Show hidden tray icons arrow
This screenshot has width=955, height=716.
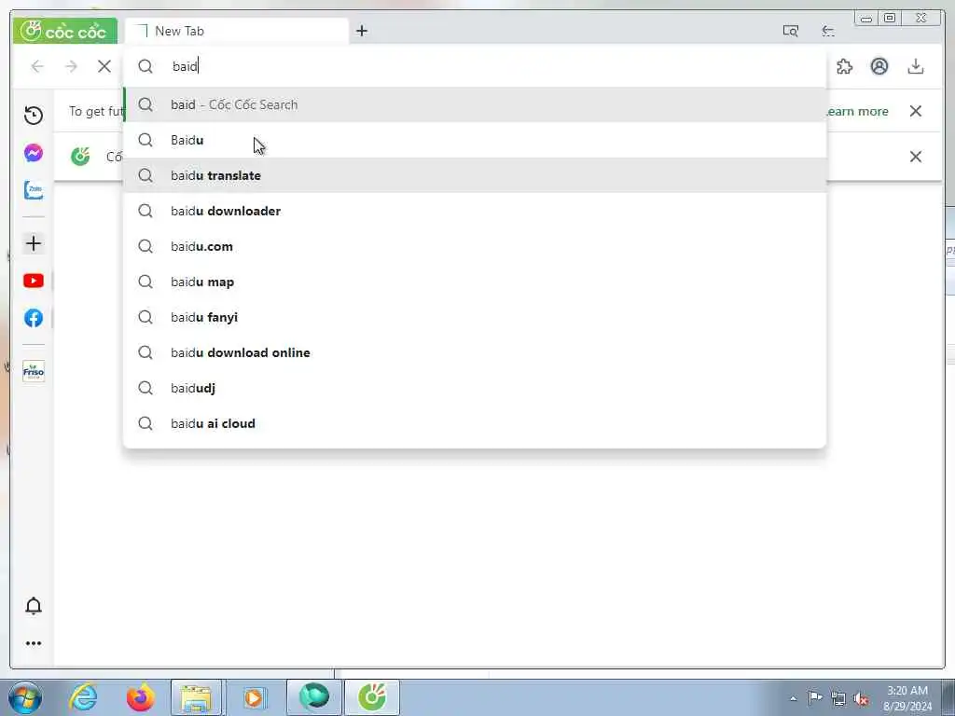coord(793,699)
